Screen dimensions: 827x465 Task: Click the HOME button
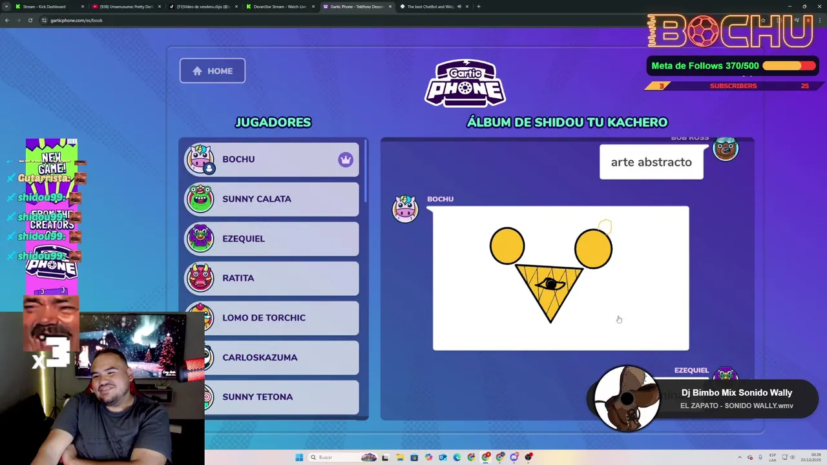pyautogui.click(x=213, y=71)
